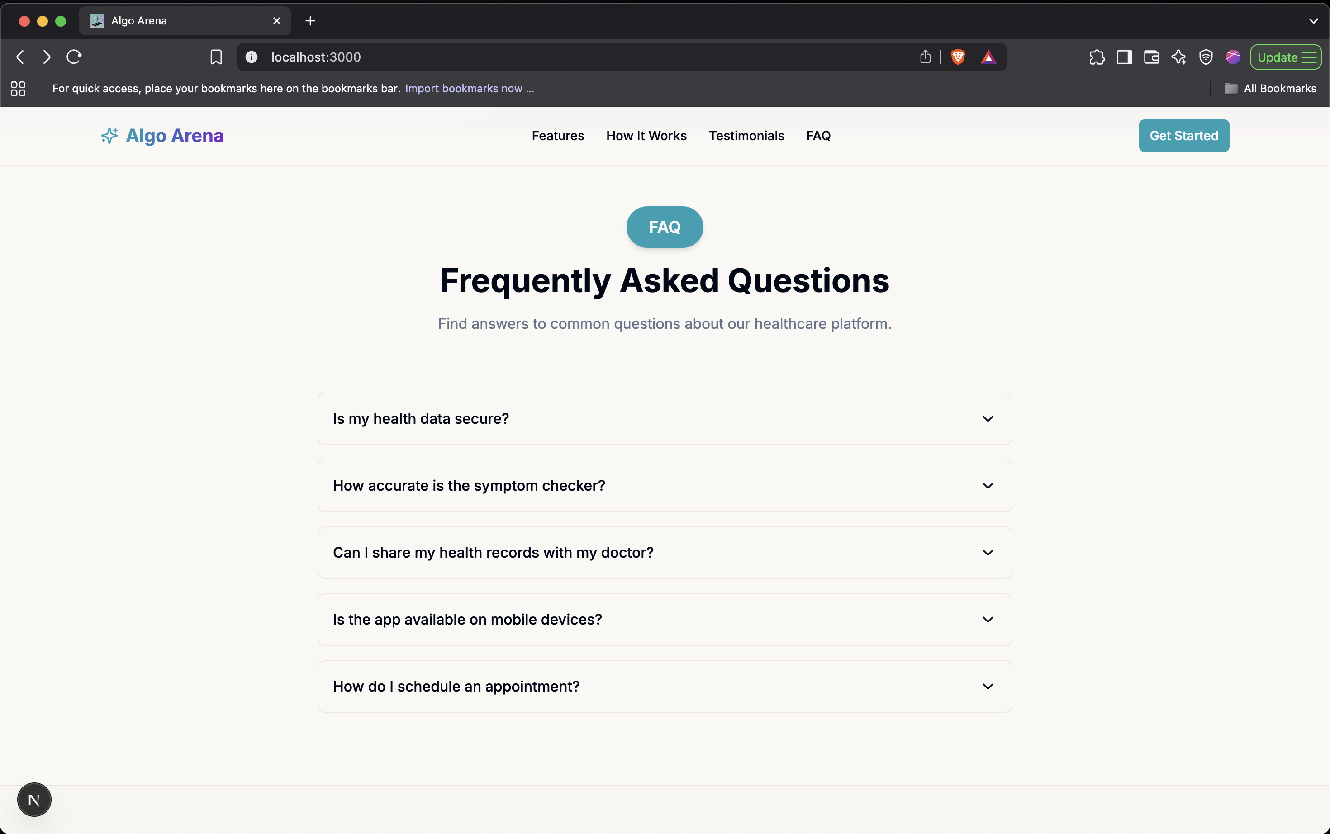The width and height of the screenshot is (1330, 834).
Task: Click the Get Started button
Action: 1183,136
